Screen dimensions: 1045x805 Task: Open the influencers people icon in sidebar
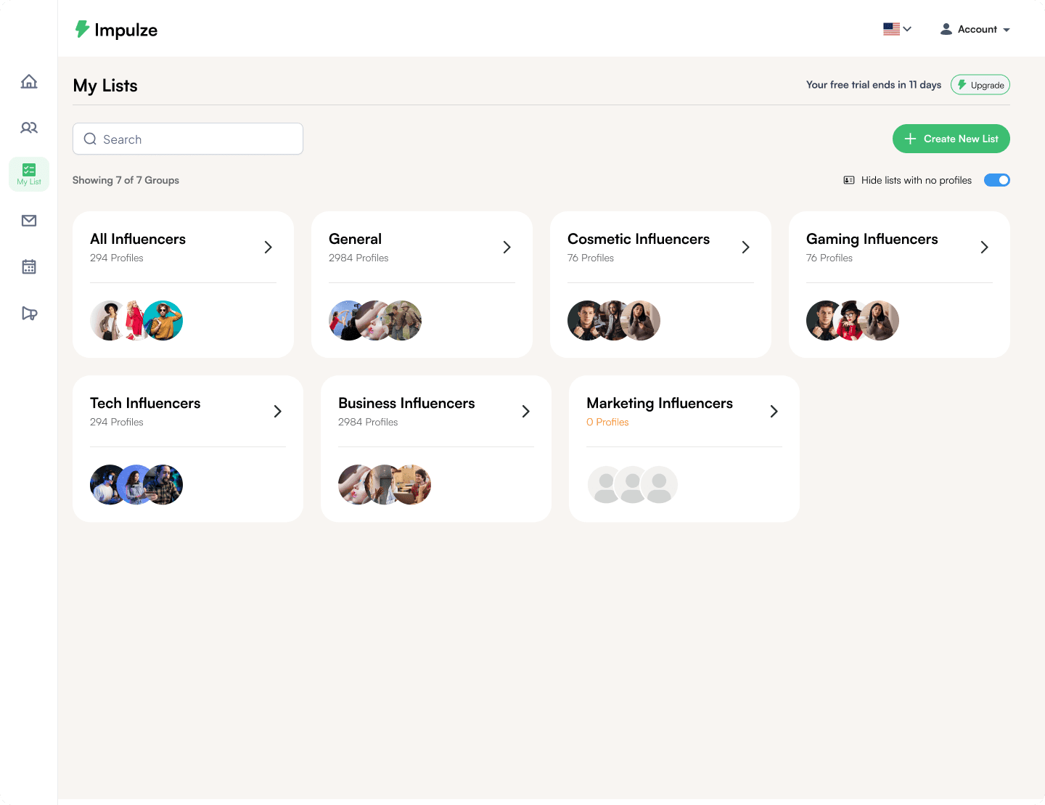pyautogui.click(x=29, y=128)
